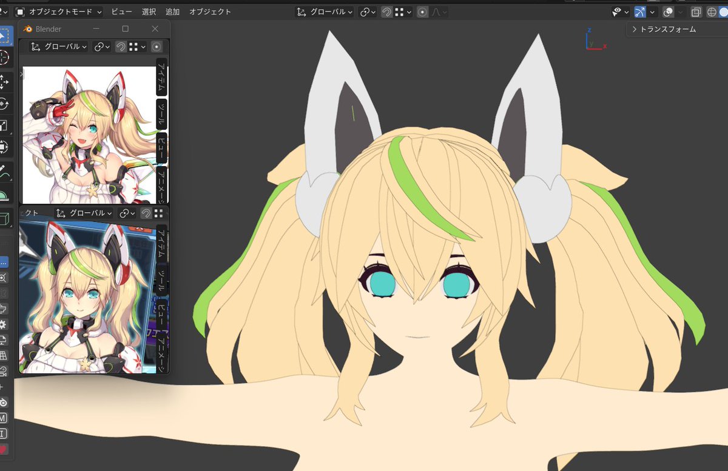
Task: Open gizmo options dropdown arrow
Action: pos(653,12)
